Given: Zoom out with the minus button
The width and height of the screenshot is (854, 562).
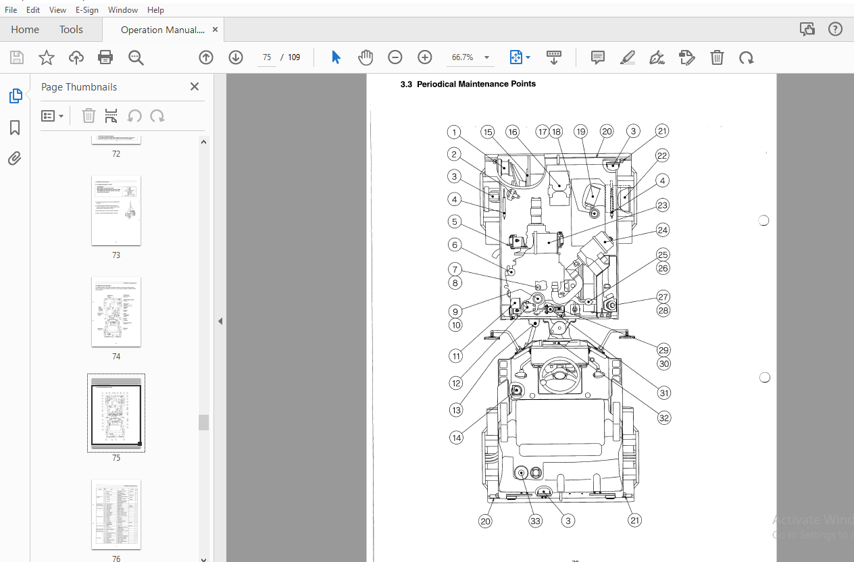Looking at the screenshot, I should [395, 57].
